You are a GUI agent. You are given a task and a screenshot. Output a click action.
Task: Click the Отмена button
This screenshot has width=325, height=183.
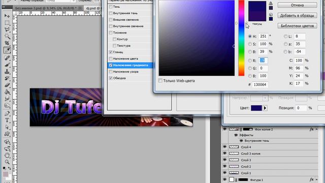[x=297, y=5]
